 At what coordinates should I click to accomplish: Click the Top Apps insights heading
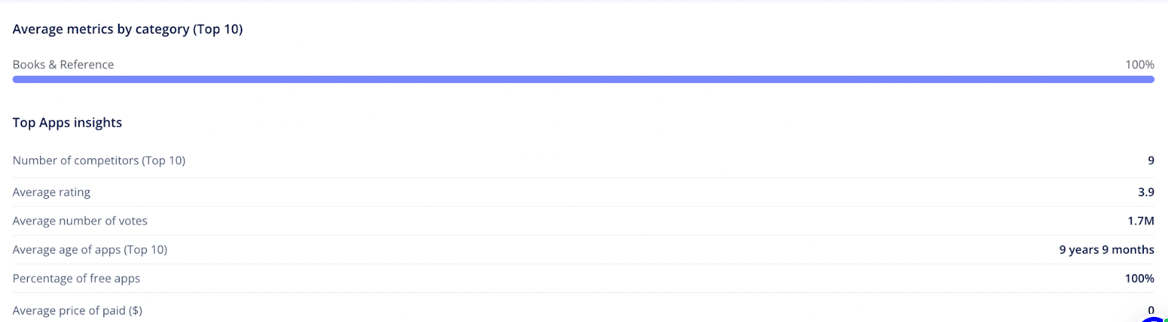[67, 123]
